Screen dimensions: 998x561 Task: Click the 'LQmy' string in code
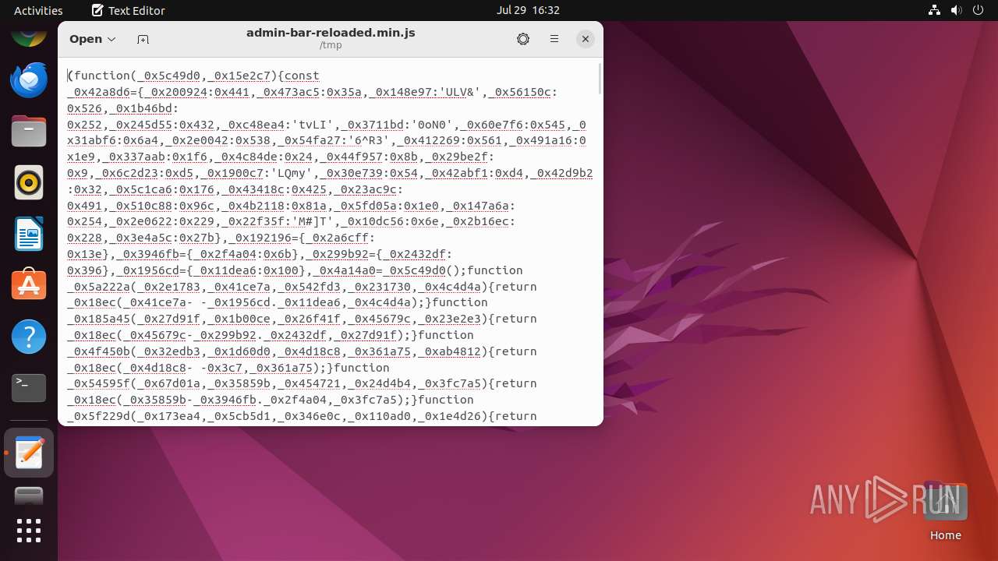292,173
